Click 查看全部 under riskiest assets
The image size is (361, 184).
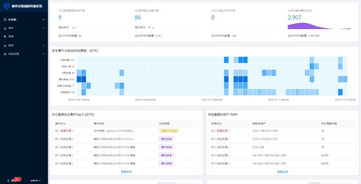[x=282, y=172]
